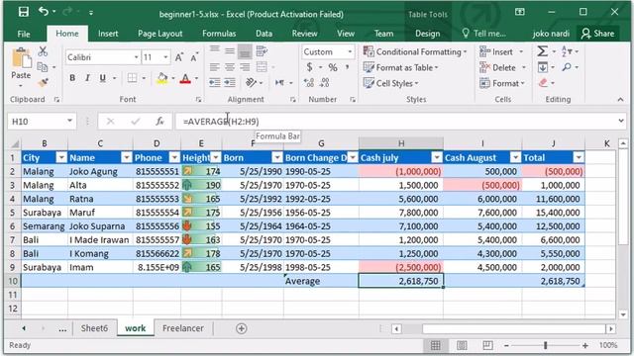Screen dimensions: 634x356
Task: Click the Decrease Indent icon
Action: click(215, 82)
